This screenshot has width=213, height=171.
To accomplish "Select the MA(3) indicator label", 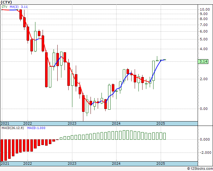I will pyautogui.click(x=14, y=7).
